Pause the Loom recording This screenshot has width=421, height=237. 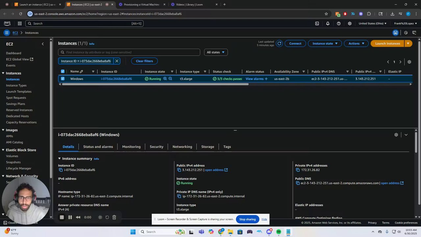[70, 217]
